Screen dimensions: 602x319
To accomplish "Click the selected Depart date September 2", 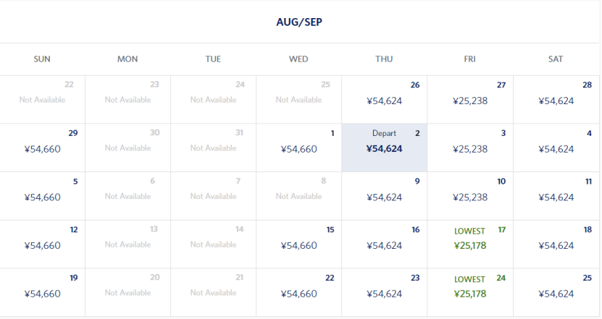I will [384, 148].
